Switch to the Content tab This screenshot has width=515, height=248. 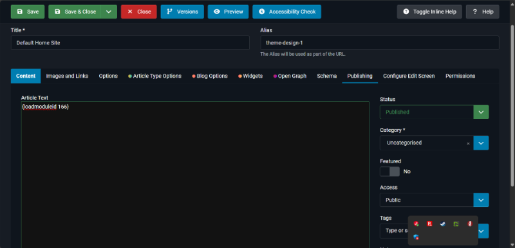[x=26, y=76]
